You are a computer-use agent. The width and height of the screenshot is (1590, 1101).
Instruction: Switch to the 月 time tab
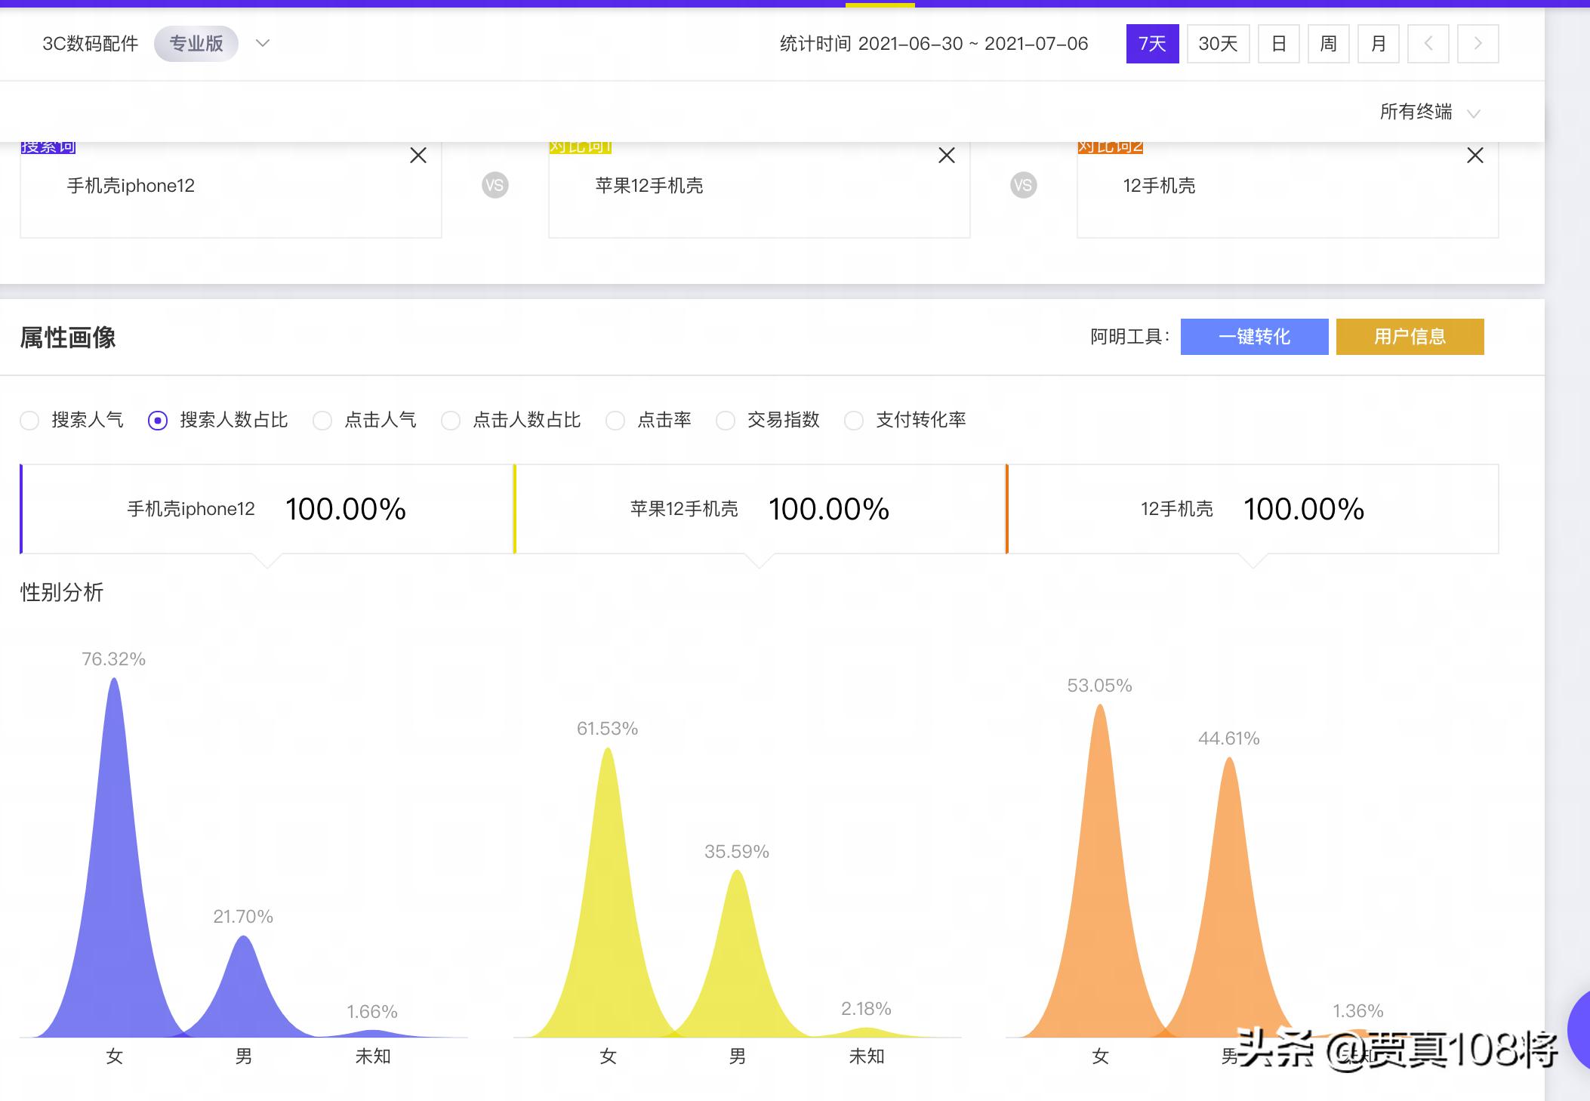(x=1379, y=44)
